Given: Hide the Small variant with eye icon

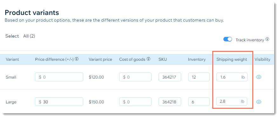Looking at the screenshot, I should point(259,77).
